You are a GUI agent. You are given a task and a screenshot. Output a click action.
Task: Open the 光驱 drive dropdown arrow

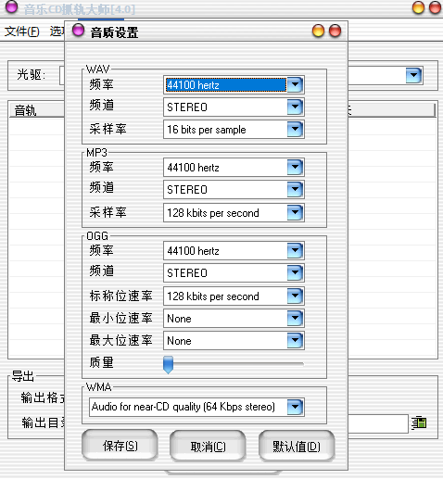(x=413, y=75)
